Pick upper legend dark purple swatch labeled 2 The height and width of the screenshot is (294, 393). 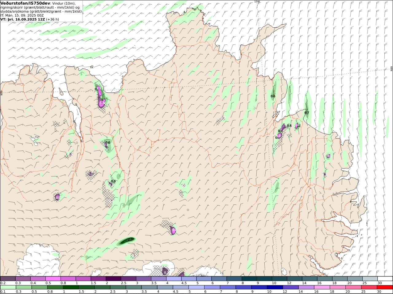pos(113,279)
